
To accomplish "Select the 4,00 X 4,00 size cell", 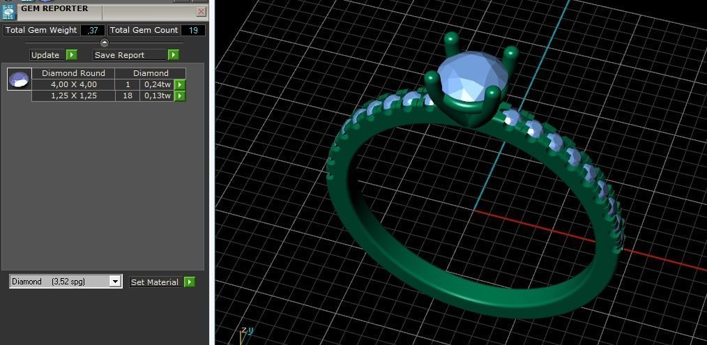I will (x=73, y=84).
